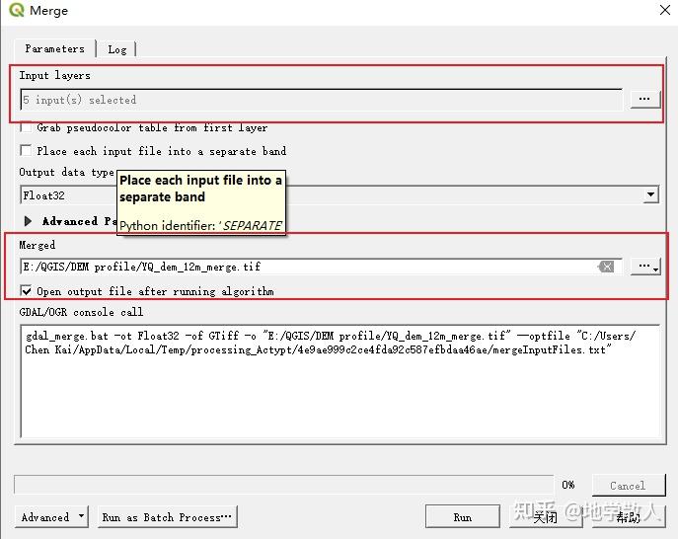The height and width of the screenshot is (539, 678).
Task: Open the Merged output browse menu button
Action: 645,267
